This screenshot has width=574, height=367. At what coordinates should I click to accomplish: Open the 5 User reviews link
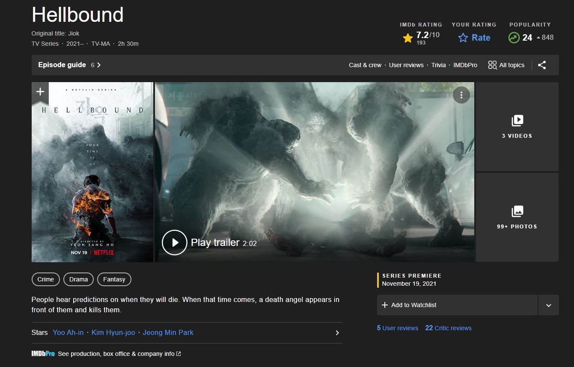pos(398,328)
